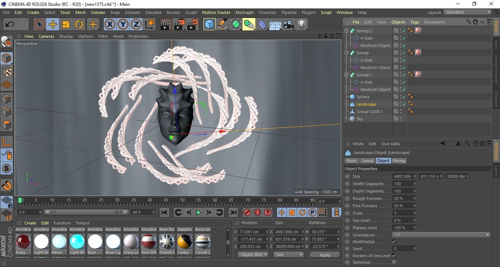Open the Object (Rel) dropdown
This screenshot has height=267, width=500.
click(x=253, y=255)
